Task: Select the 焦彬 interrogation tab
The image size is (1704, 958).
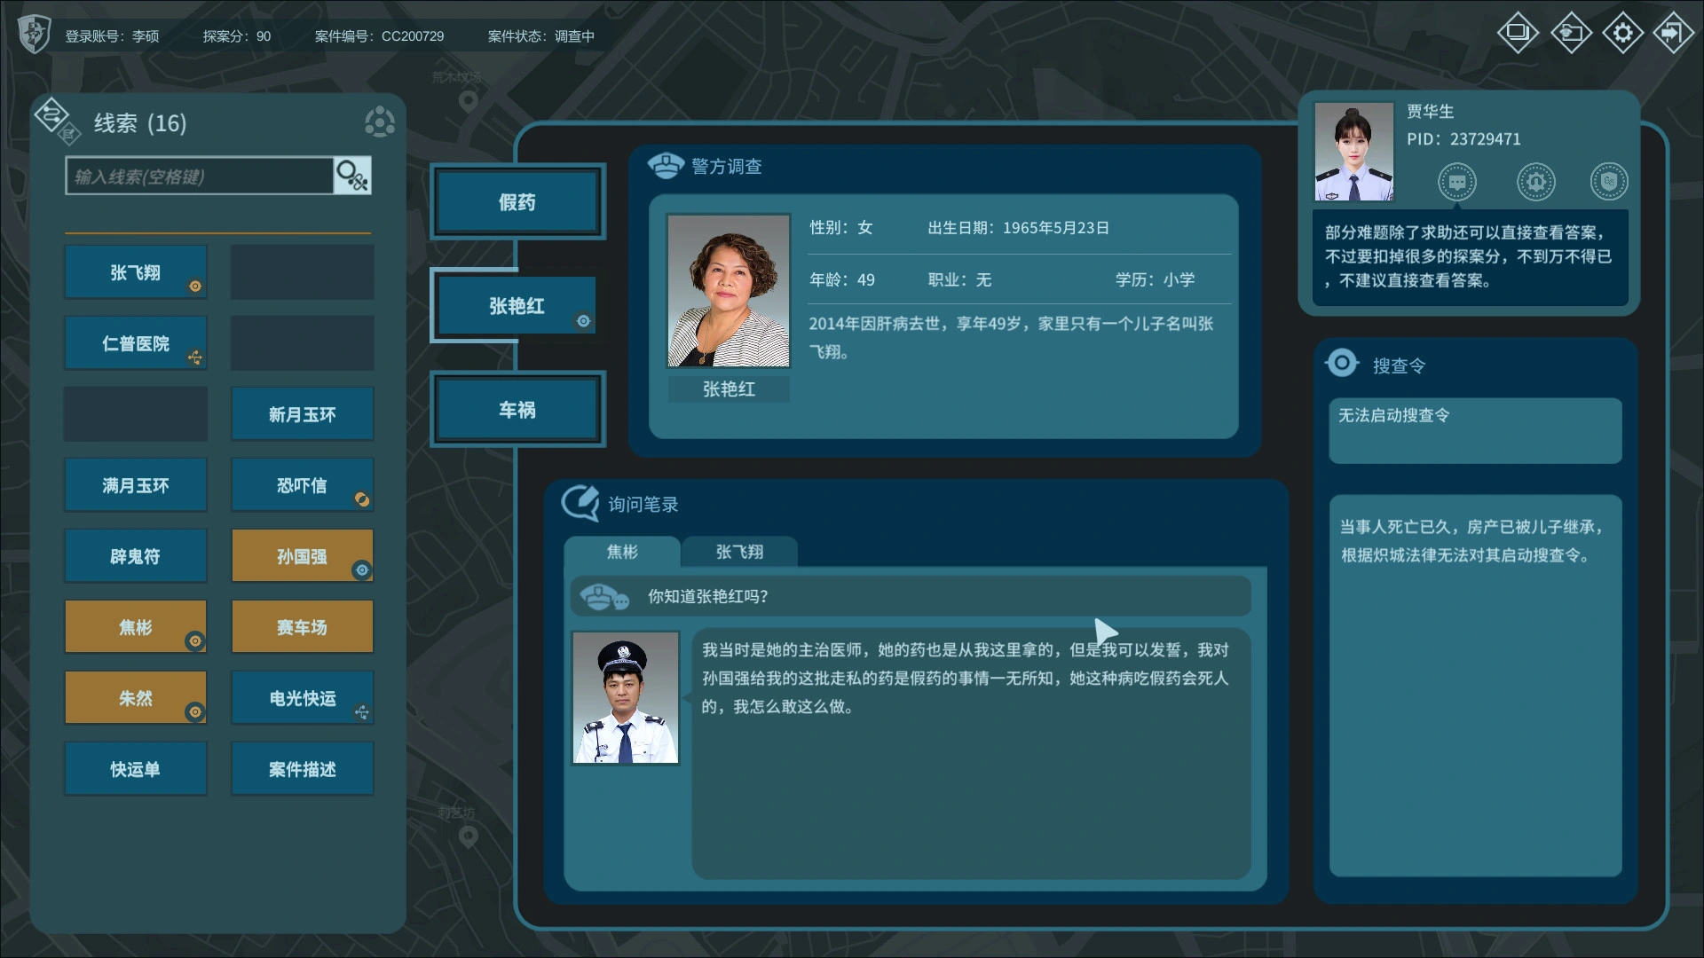Action: tap(624, 552)
